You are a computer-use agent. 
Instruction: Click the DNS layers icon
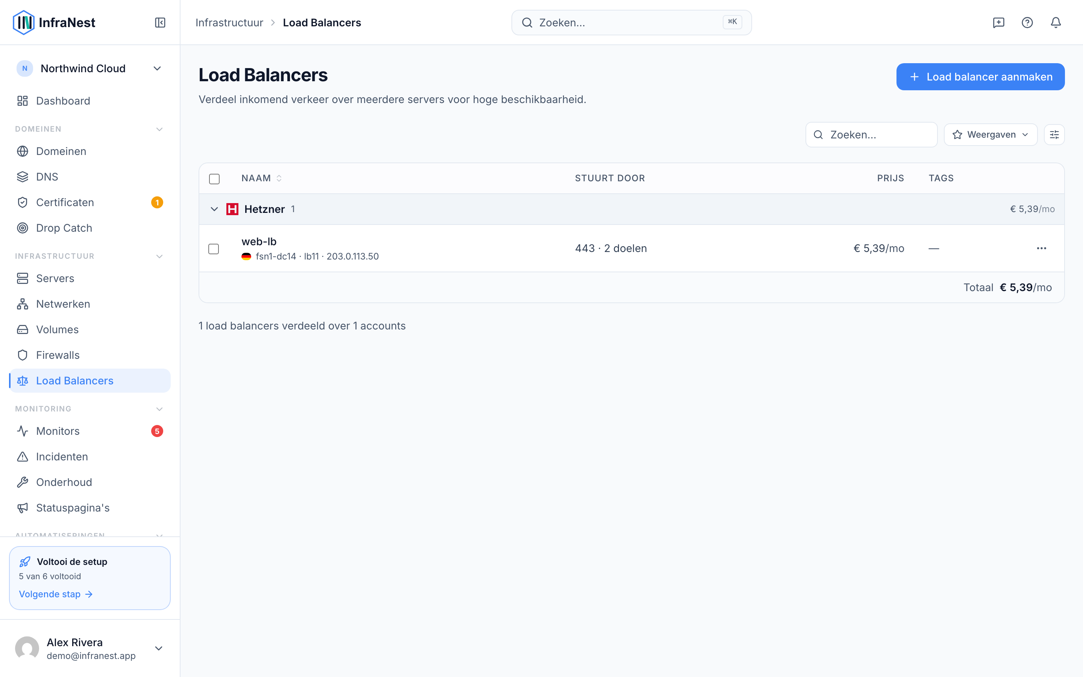23,177
